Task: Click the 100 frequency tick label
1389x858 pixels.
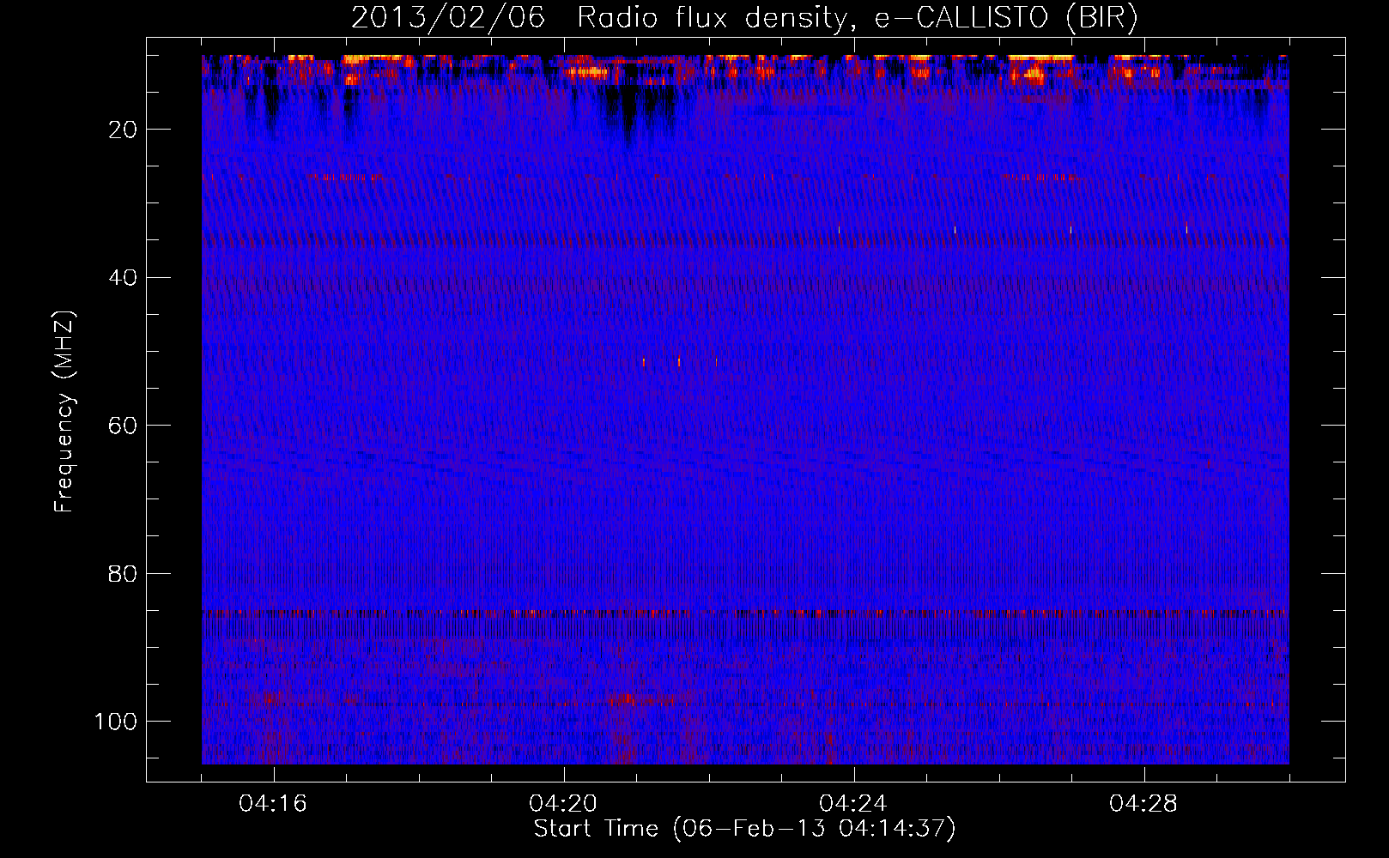Action: 116,721
